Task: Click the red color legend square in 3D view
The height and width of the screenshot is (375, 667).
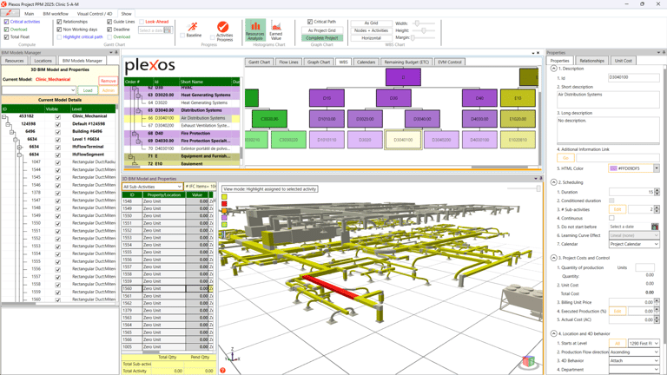Action: click(224, 204)
